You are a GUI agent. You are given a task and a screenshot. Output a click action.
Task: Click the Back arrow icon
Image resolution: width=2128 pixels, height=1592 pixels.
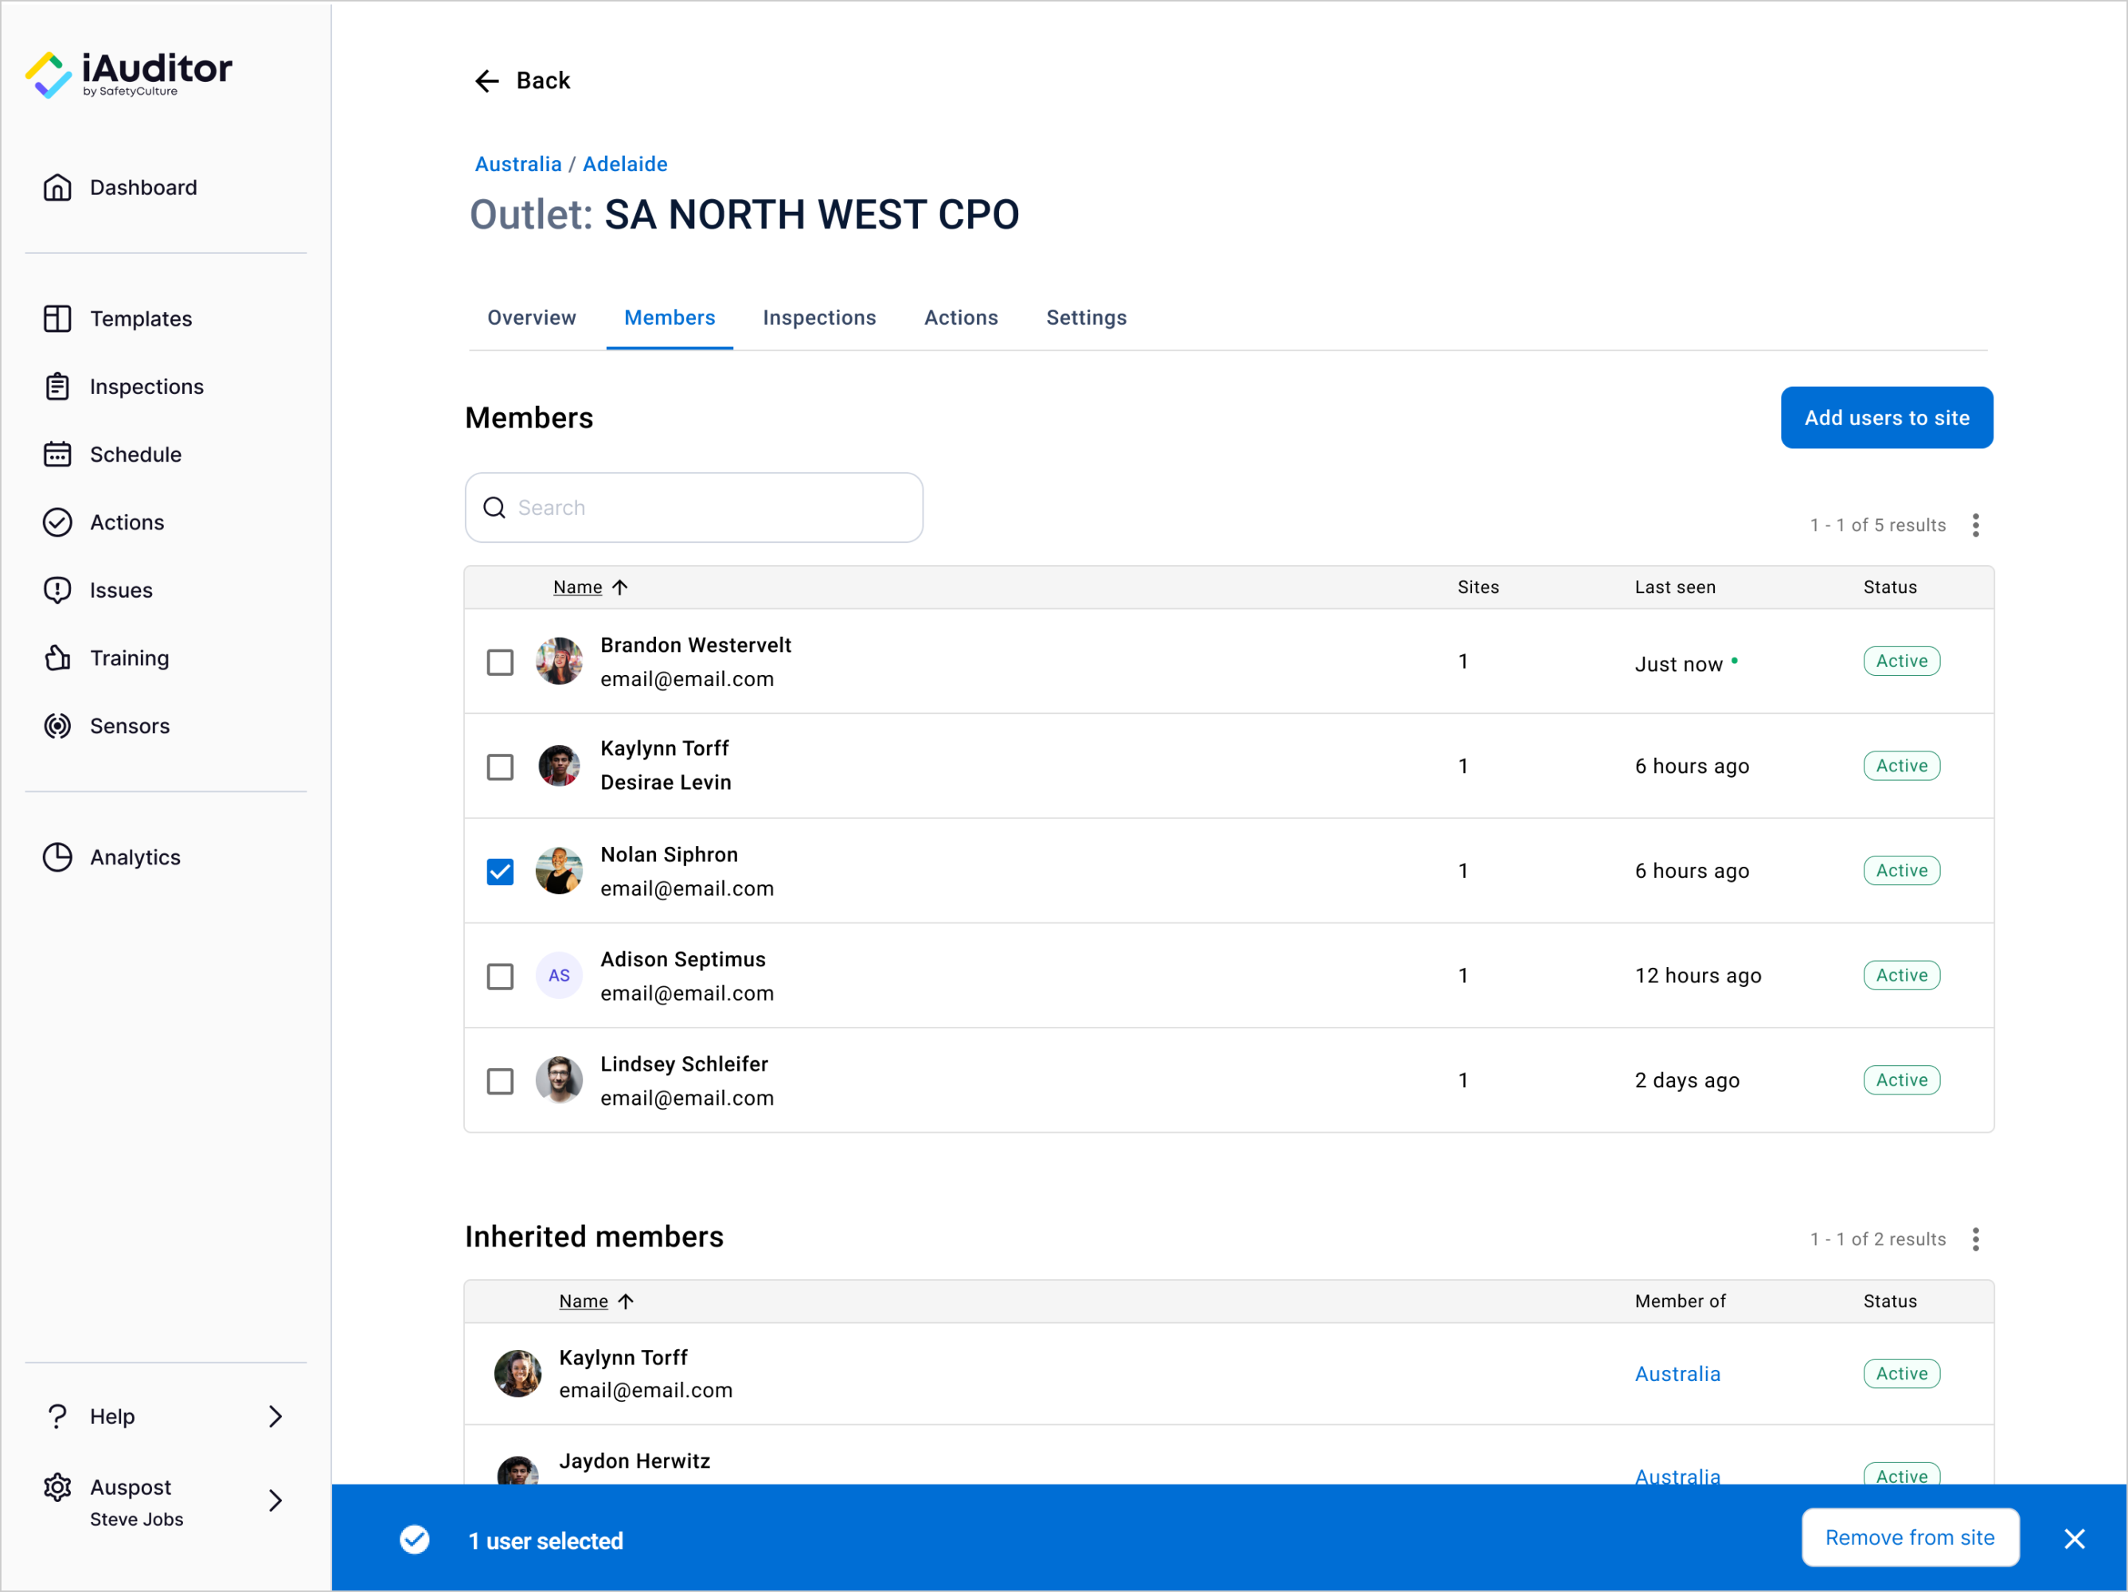pos(486,81)
